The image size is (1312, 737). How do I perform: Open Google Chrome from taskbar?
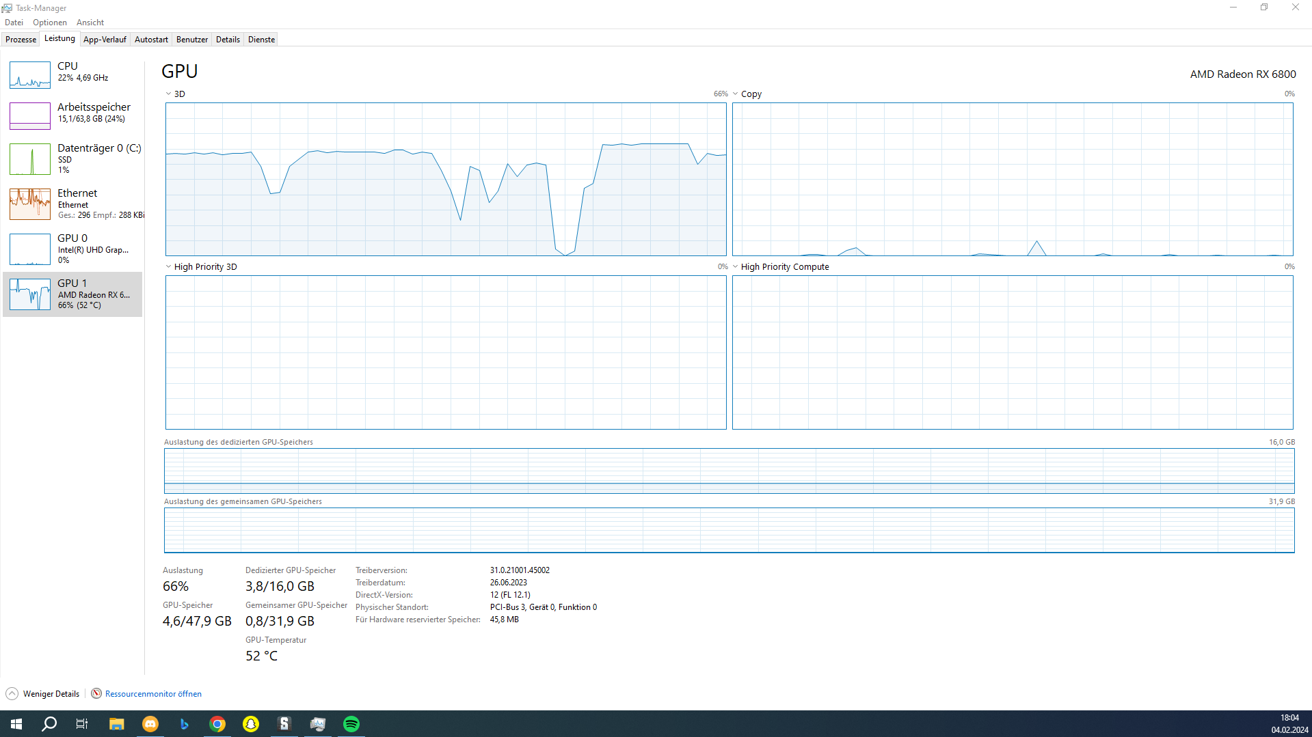point(217,724)
